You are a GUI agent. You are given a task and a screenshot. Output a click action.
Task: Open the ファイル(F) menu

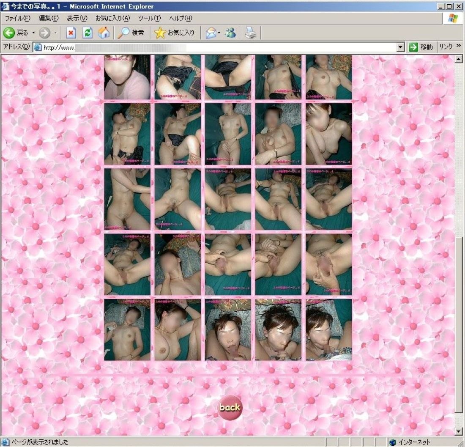pos(17,18)
